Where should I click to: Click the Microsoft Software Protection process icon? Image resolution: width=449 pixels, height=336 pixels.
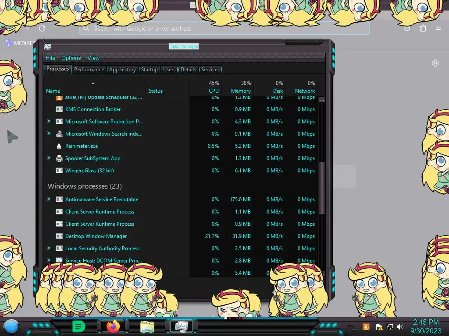coord(59,122)
